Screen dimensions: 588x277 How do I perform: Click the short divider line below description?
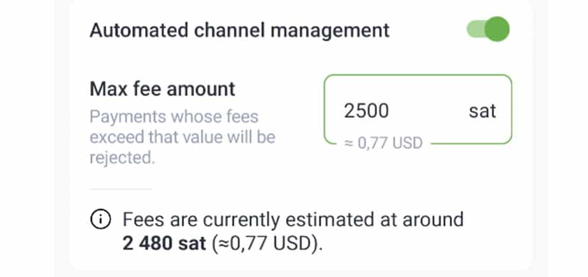coord(121,189)
